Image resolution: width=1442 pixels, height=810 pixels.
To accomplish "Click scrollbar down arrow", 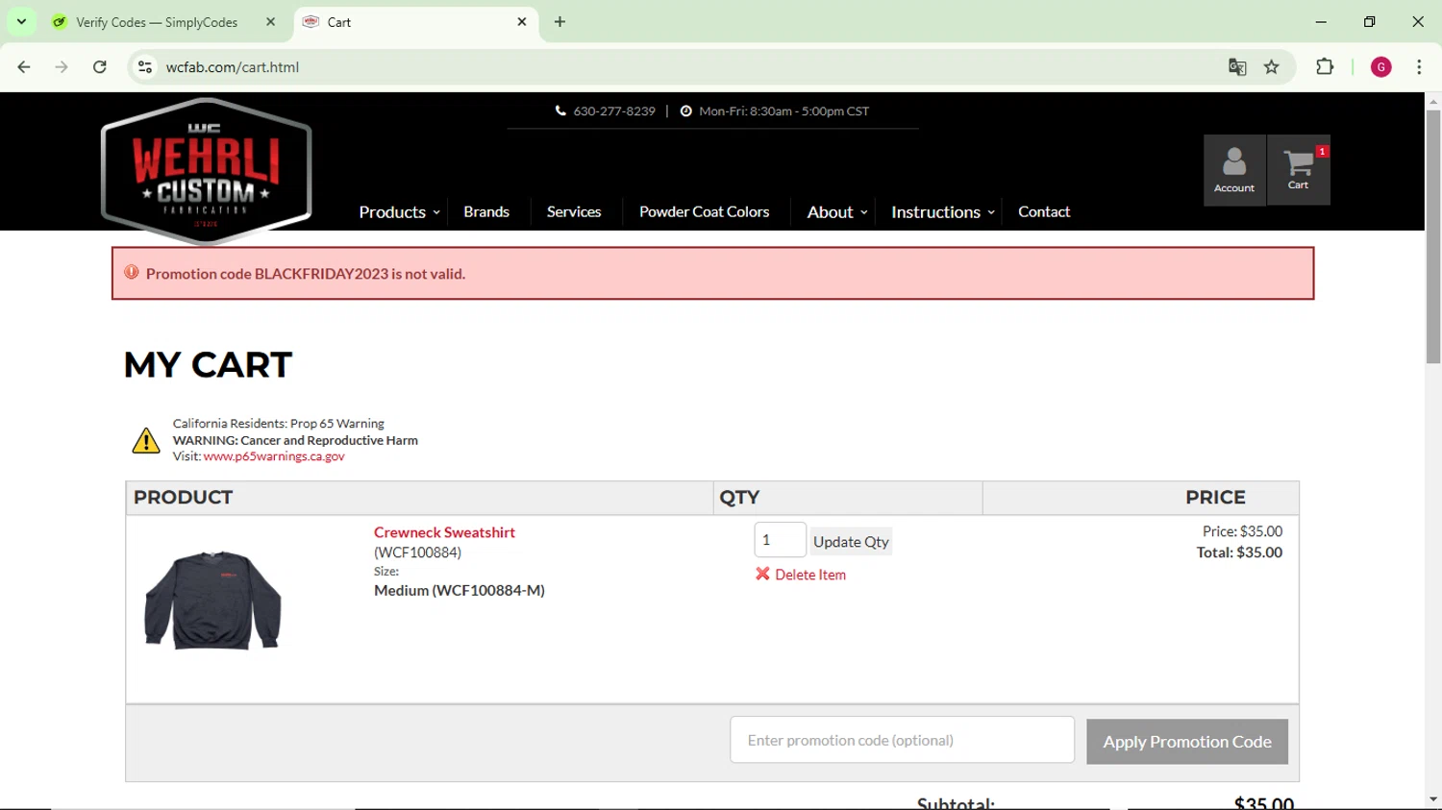I will click(1433, 799).
